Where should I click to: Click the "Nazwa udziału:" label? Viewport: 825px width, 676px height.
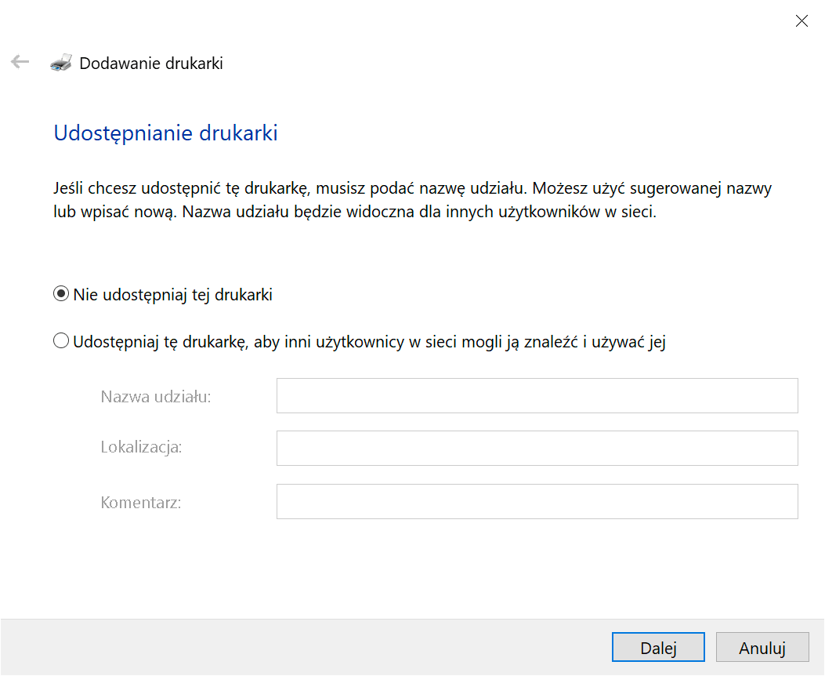pyautogui.click(x=156, y=397)
